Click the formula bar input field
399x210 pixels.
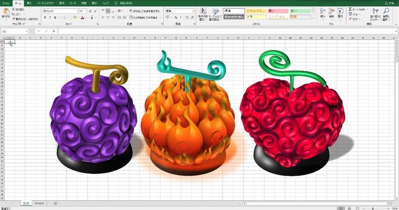[223, 31]
